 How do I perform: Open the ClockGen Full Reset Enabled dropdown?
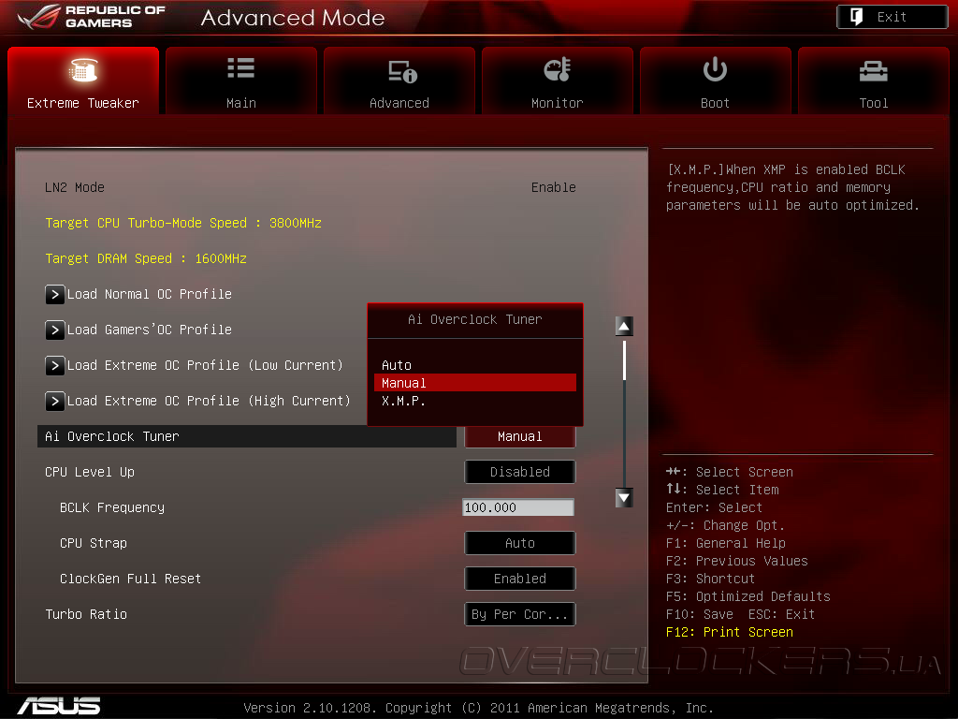[x=520, y=579]
